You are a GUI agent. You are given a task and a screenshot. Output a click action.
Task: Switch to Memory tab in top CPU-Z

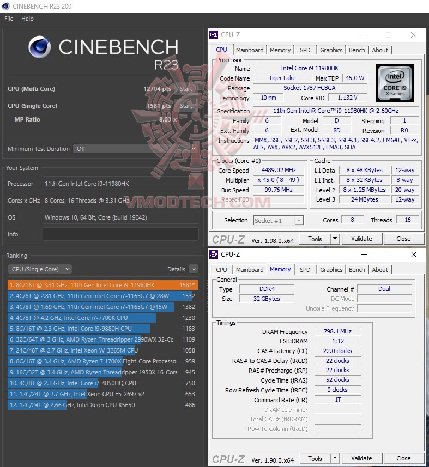[280, 50]
